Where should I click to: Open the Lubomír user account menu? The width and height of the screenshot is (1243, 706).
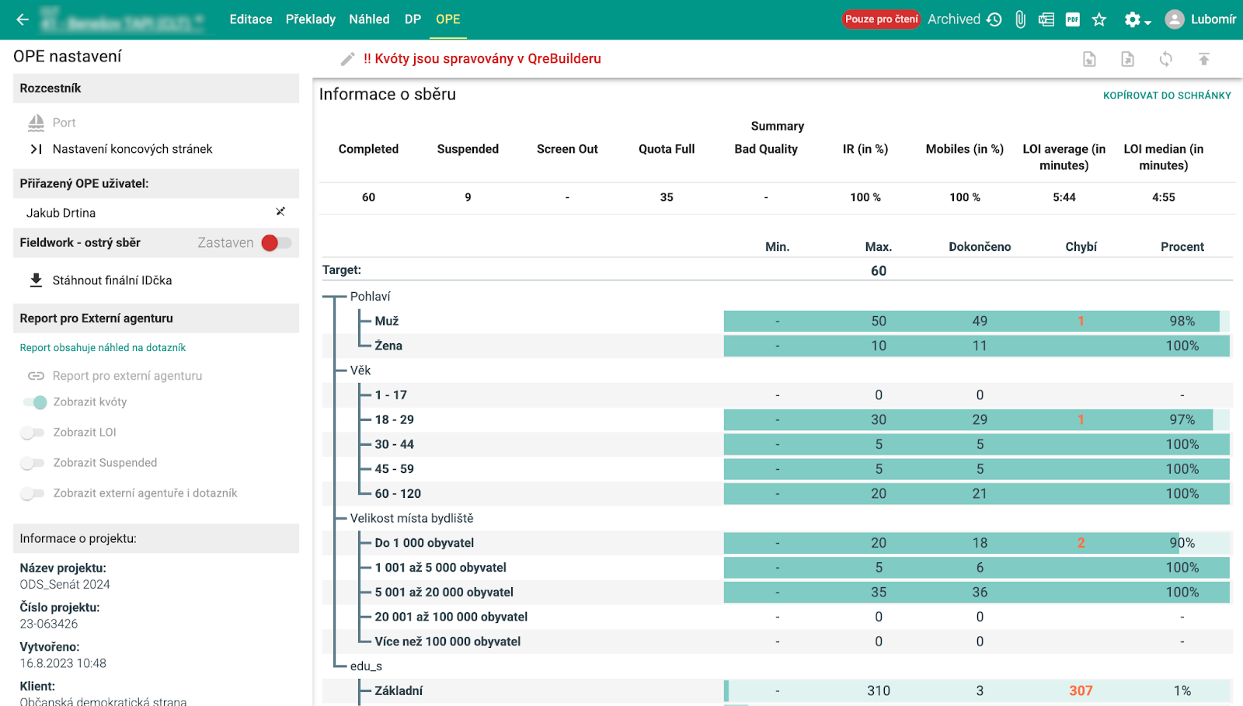coord(1200,19)
